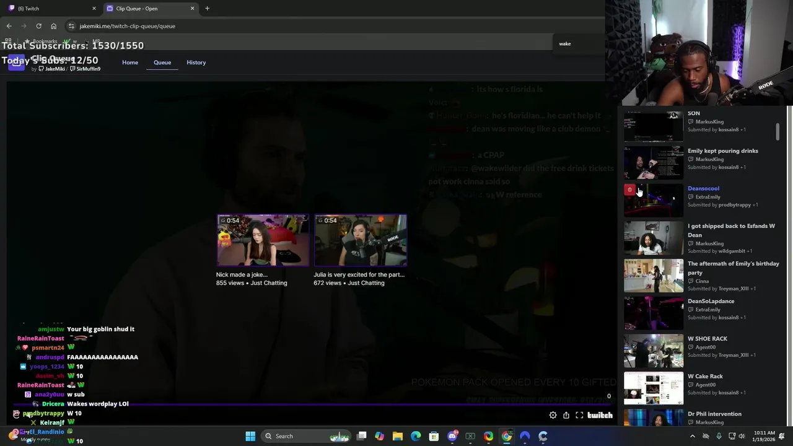This screenshot has width=793, height=446.
Task: Open the SirMuffin9 author link
Action: [85, 69]
